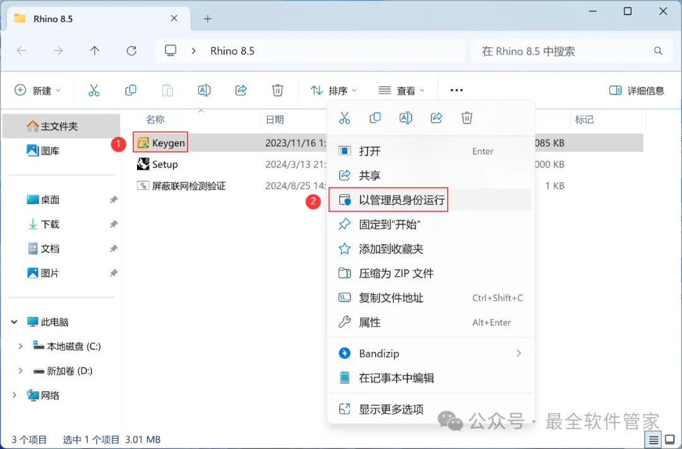Click the This PC monitor icon in address bar

coord(170,51)
